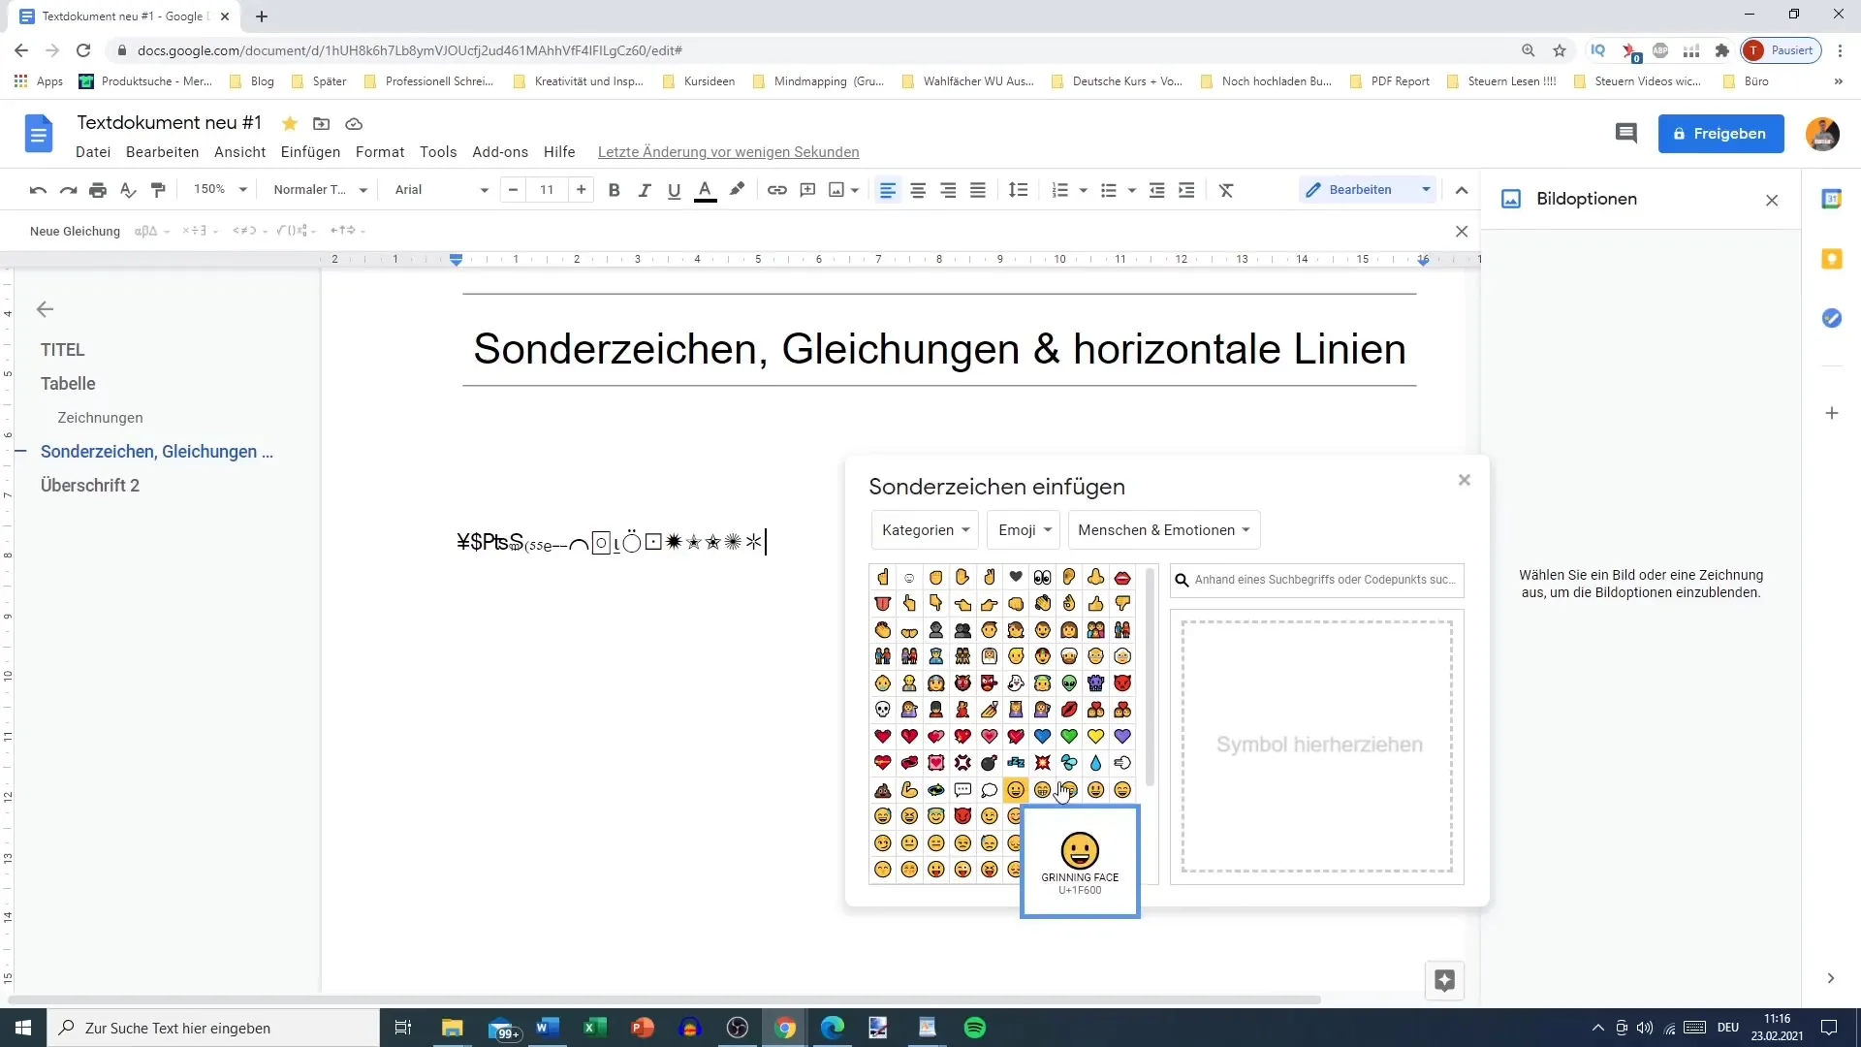The width and height of the screenshot is (1861, 1047).
Task: Toggle underline formatting
Action: [674, 190]
